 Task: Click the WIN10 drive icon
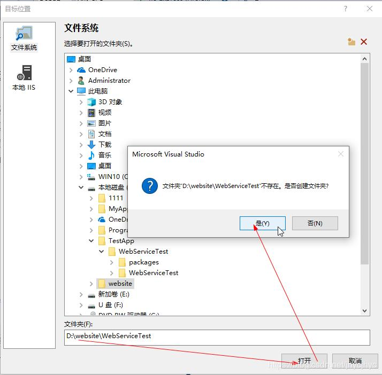click(x=91, y=177)
